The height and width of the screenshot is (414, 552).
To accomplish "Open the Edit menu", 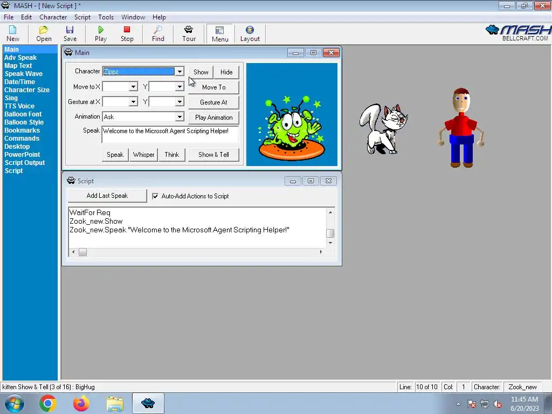I will [x=26, y=17].
